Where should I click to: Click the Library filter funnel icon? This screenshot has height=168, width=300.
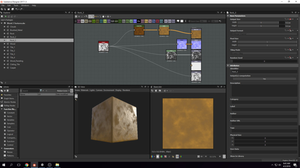pos(42,91)
